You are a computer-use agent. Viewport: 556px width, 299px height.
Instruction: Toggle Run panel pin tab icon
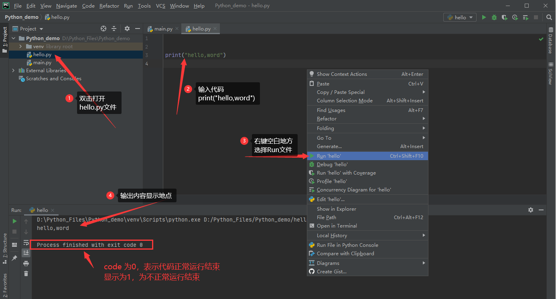click(x=14, y=258)
